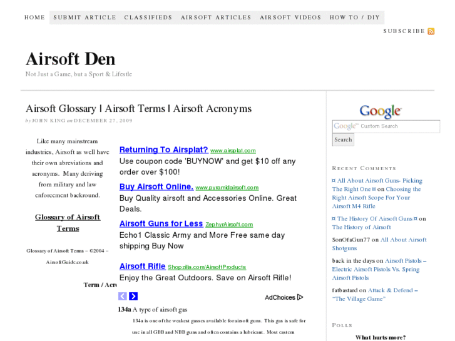Open the Submit Article menu item
The width and height of the screenshot is (455, 341).
pyautogui.click(x=84, y=18)
